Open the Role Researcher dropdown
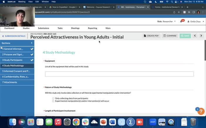Screen dimensions: 206x128 pyautogui.click(x=166, y=21)
